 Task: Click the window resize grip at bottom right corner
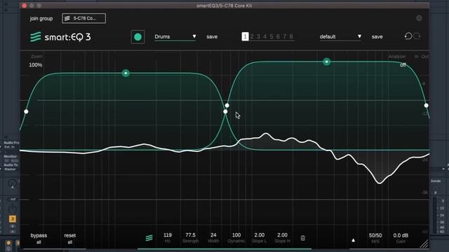(x=424, y=244)
